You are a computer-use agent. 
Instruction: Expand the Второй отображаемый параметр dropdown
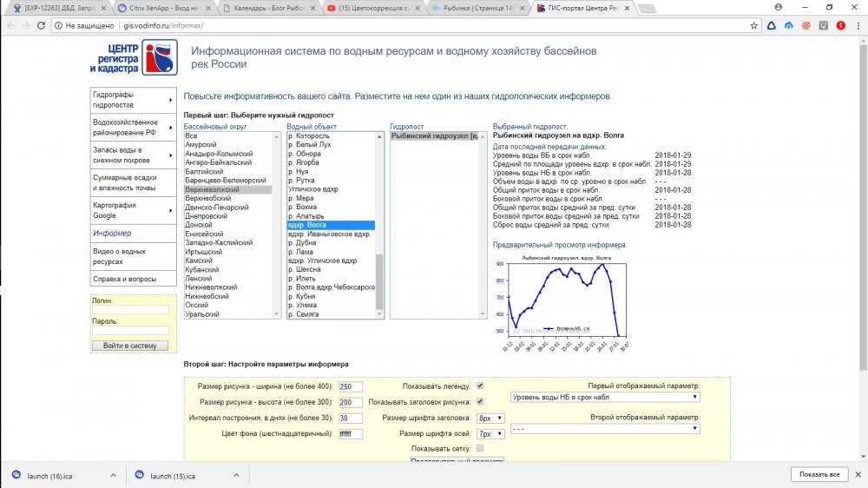pyautogui.click(x=605, y=428)
